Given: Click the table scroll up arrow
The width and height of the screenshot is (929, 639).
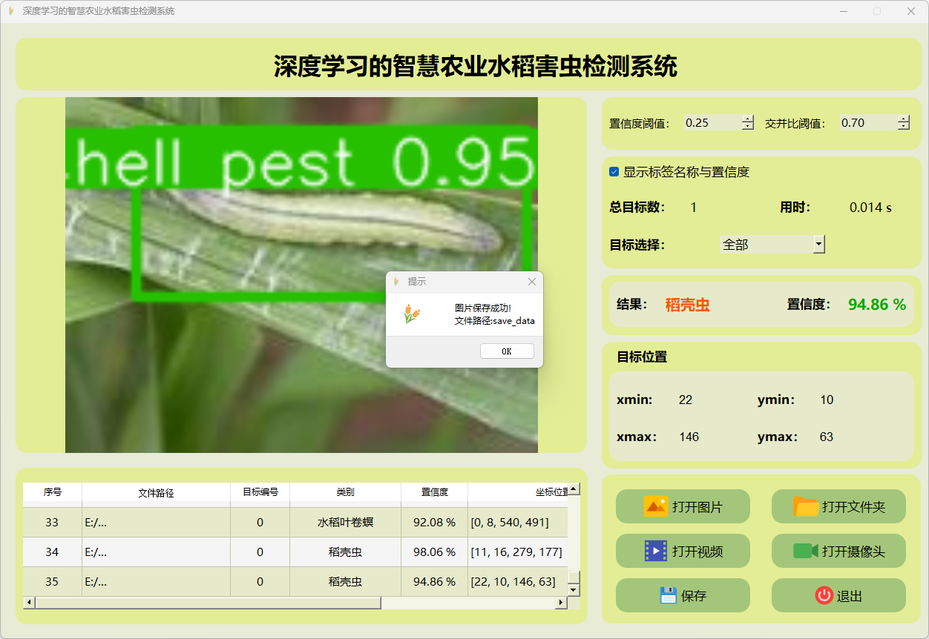Looking at the screenshot, I should pyautogui.click(x=574, y=490).
